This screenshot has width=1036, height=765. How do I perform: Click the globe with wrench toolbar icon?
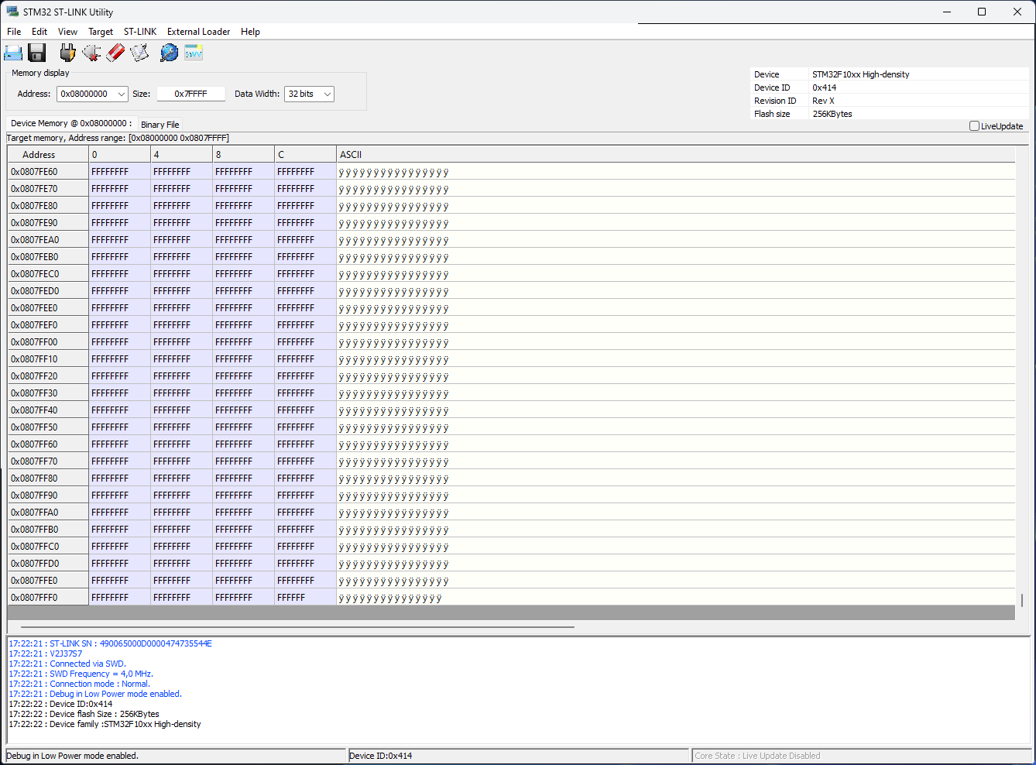point(169,53)
